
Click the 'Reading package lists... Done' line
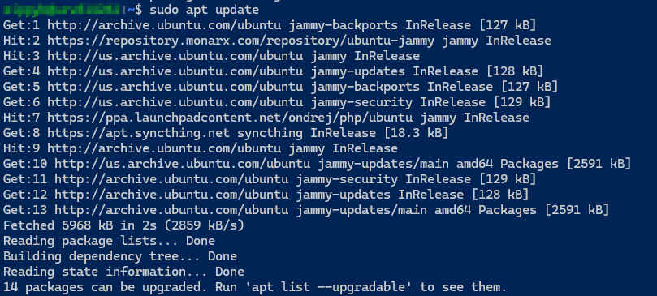109,241
